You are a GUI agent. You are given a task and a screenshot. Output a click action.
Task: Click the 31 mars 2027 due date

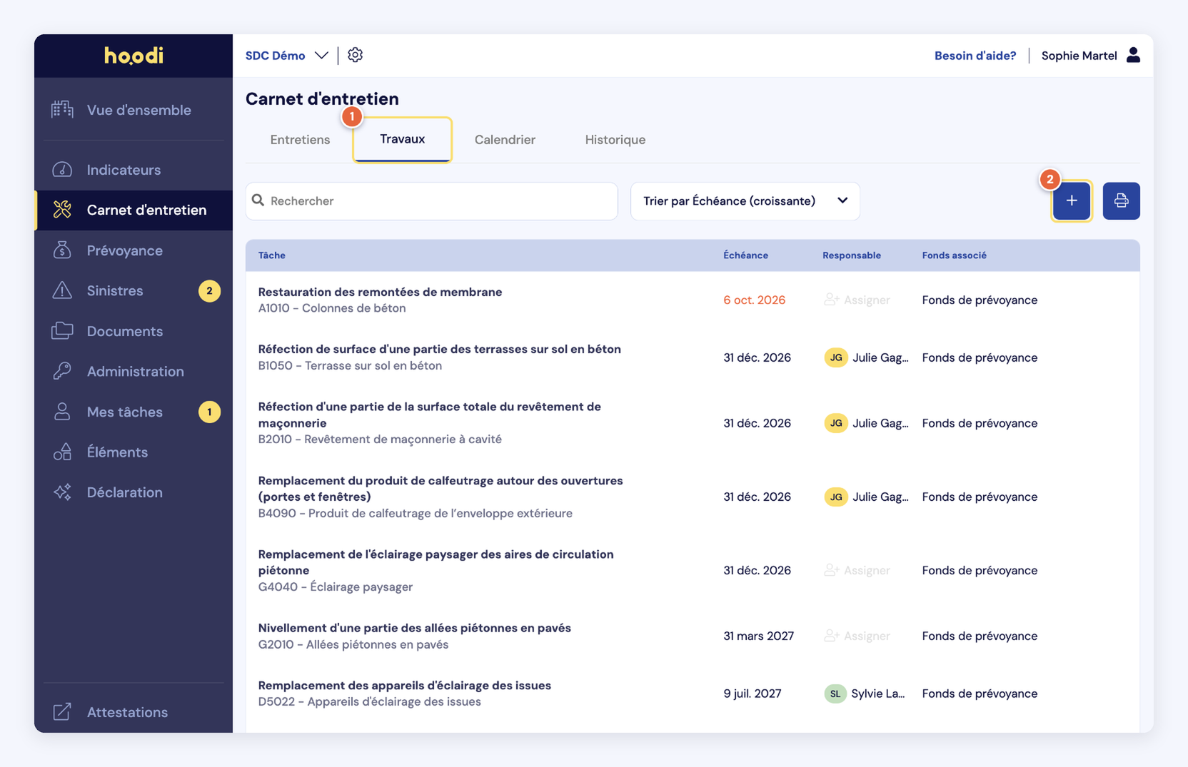coord(758,636)
